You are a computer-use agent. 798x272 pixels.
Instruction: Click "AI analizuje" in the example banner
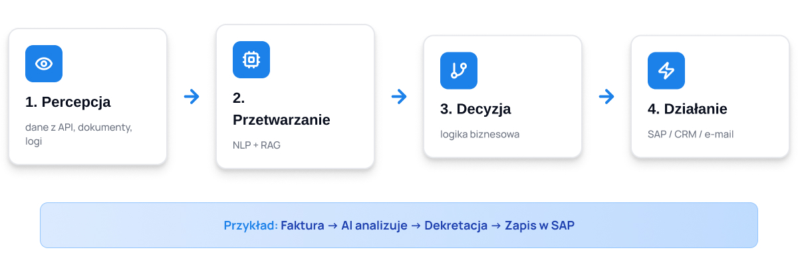374,226
